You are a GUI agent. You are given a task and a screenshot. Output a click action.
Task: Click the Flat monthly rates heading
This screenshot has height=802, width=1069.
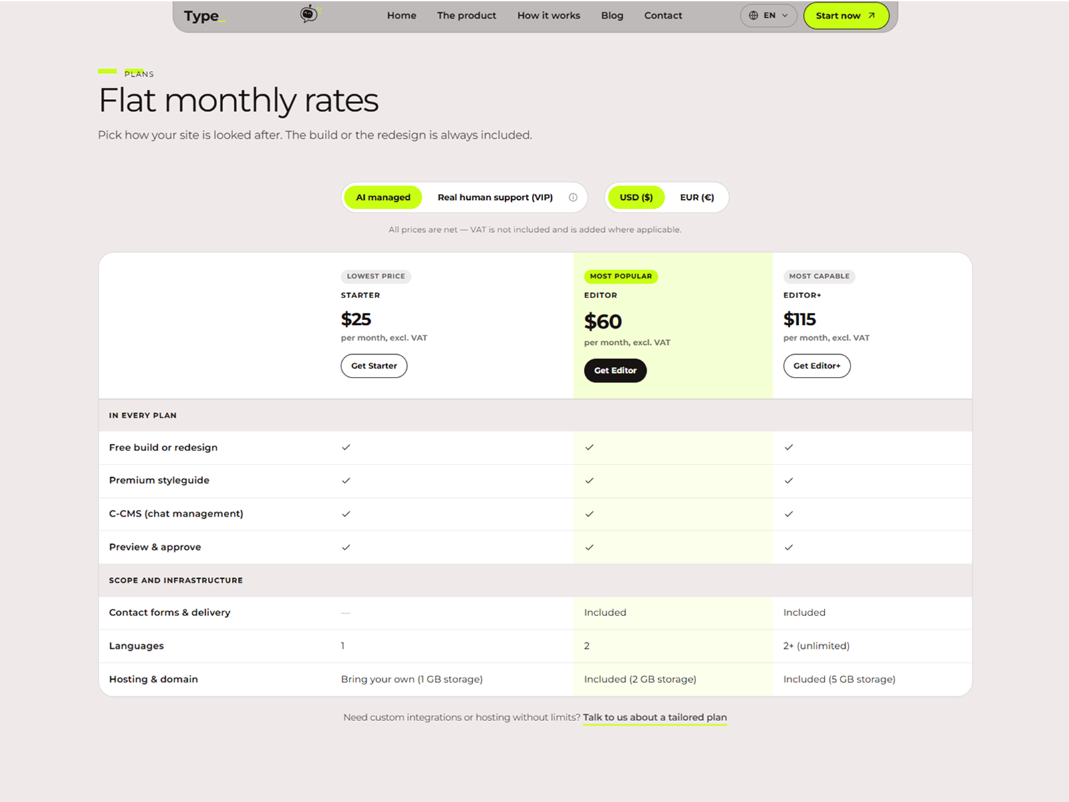tap(239, 101)
